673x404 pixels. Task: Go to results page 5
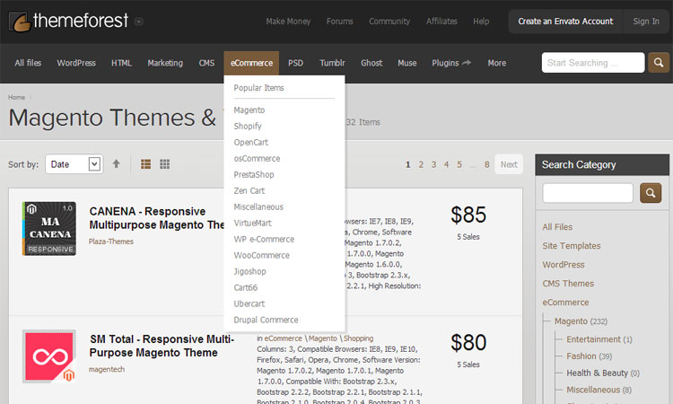pos(459,164)
